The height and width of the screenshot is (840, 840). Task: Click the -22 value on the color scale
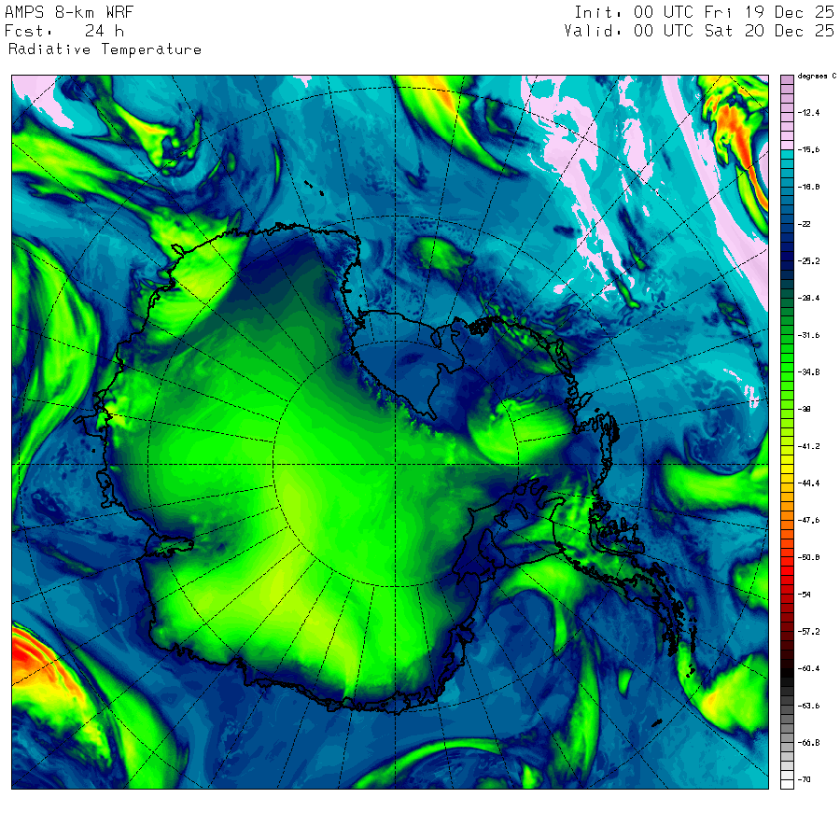pyautogui.click(x=805, y=224)
